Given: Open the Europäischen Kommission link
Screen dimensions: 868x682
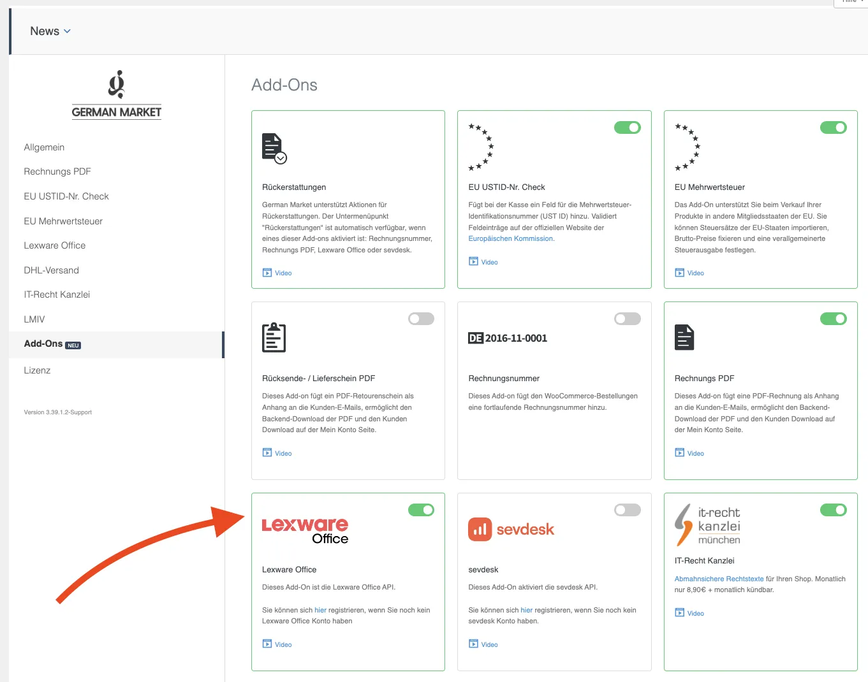Looking at the screenshot, I should [510, 238].
